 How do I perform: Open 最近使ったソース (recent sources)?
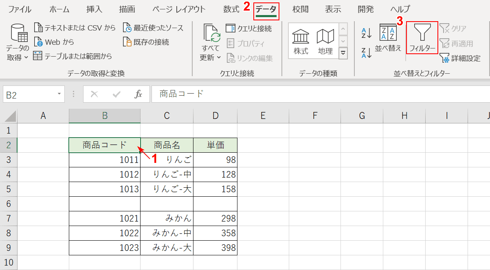click(x=153, y=28)
